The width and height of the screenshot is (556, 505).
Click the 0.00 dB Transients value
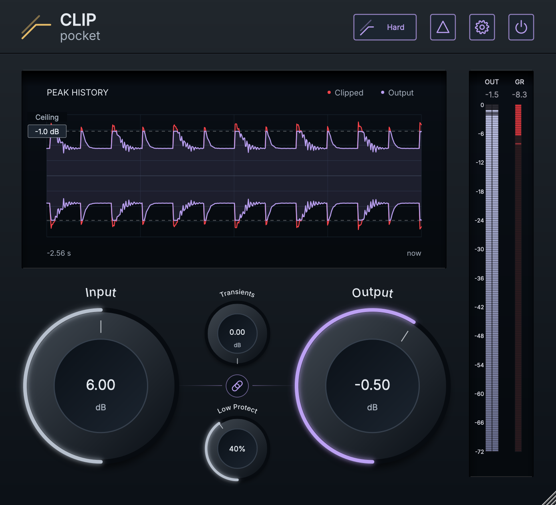click(237, 332)
